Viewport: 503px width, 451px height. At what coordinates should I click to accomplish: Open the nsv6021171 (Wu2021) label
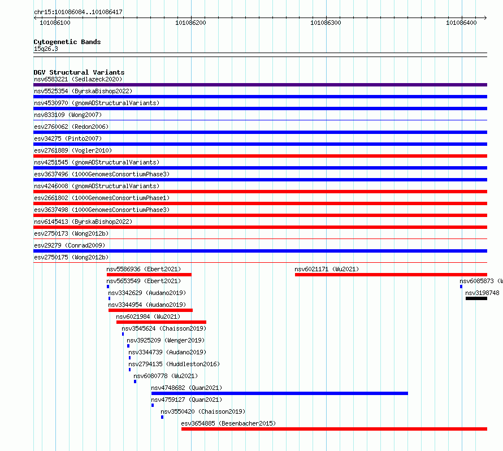point(327,269)
